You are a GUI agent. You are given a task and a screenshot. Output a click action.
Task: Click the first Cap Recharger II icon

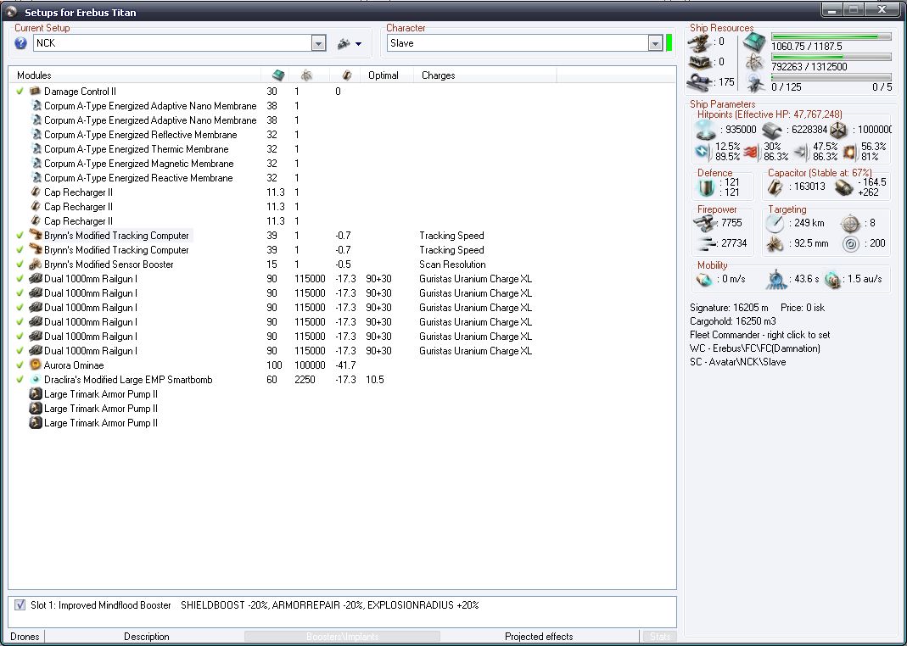[36, 192]
